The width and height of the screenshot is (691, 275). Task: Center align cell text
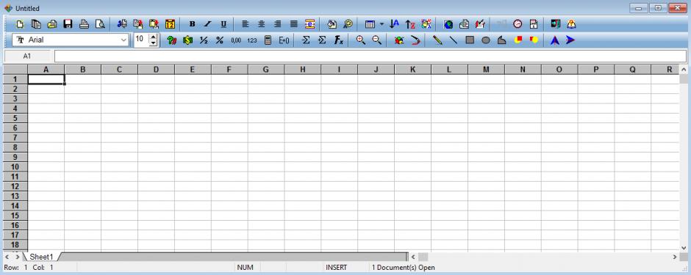(261, 24)
